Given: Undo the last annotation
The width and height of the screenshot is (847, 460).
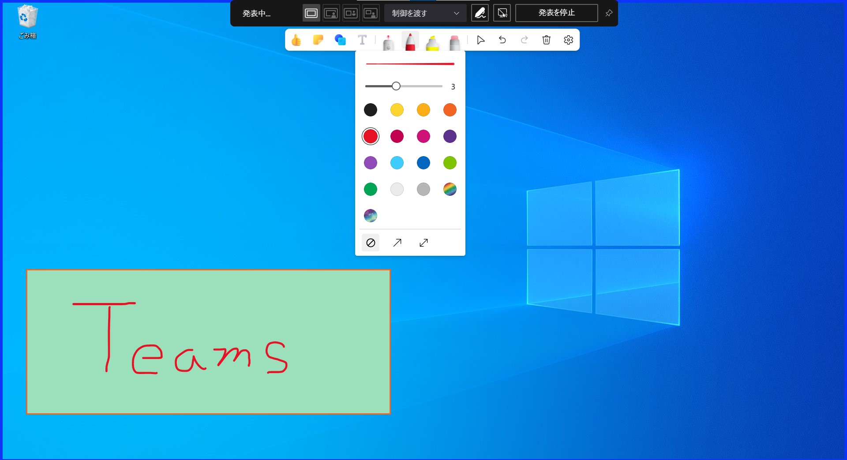Looking at the screenshot, I should click(x=502, y=40).
